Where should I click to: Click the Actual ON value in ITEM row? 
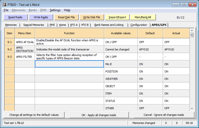tap(176, 94)
